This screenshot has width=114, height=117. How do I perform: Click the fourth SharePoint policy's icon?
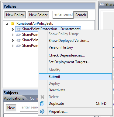click(18, 46)
